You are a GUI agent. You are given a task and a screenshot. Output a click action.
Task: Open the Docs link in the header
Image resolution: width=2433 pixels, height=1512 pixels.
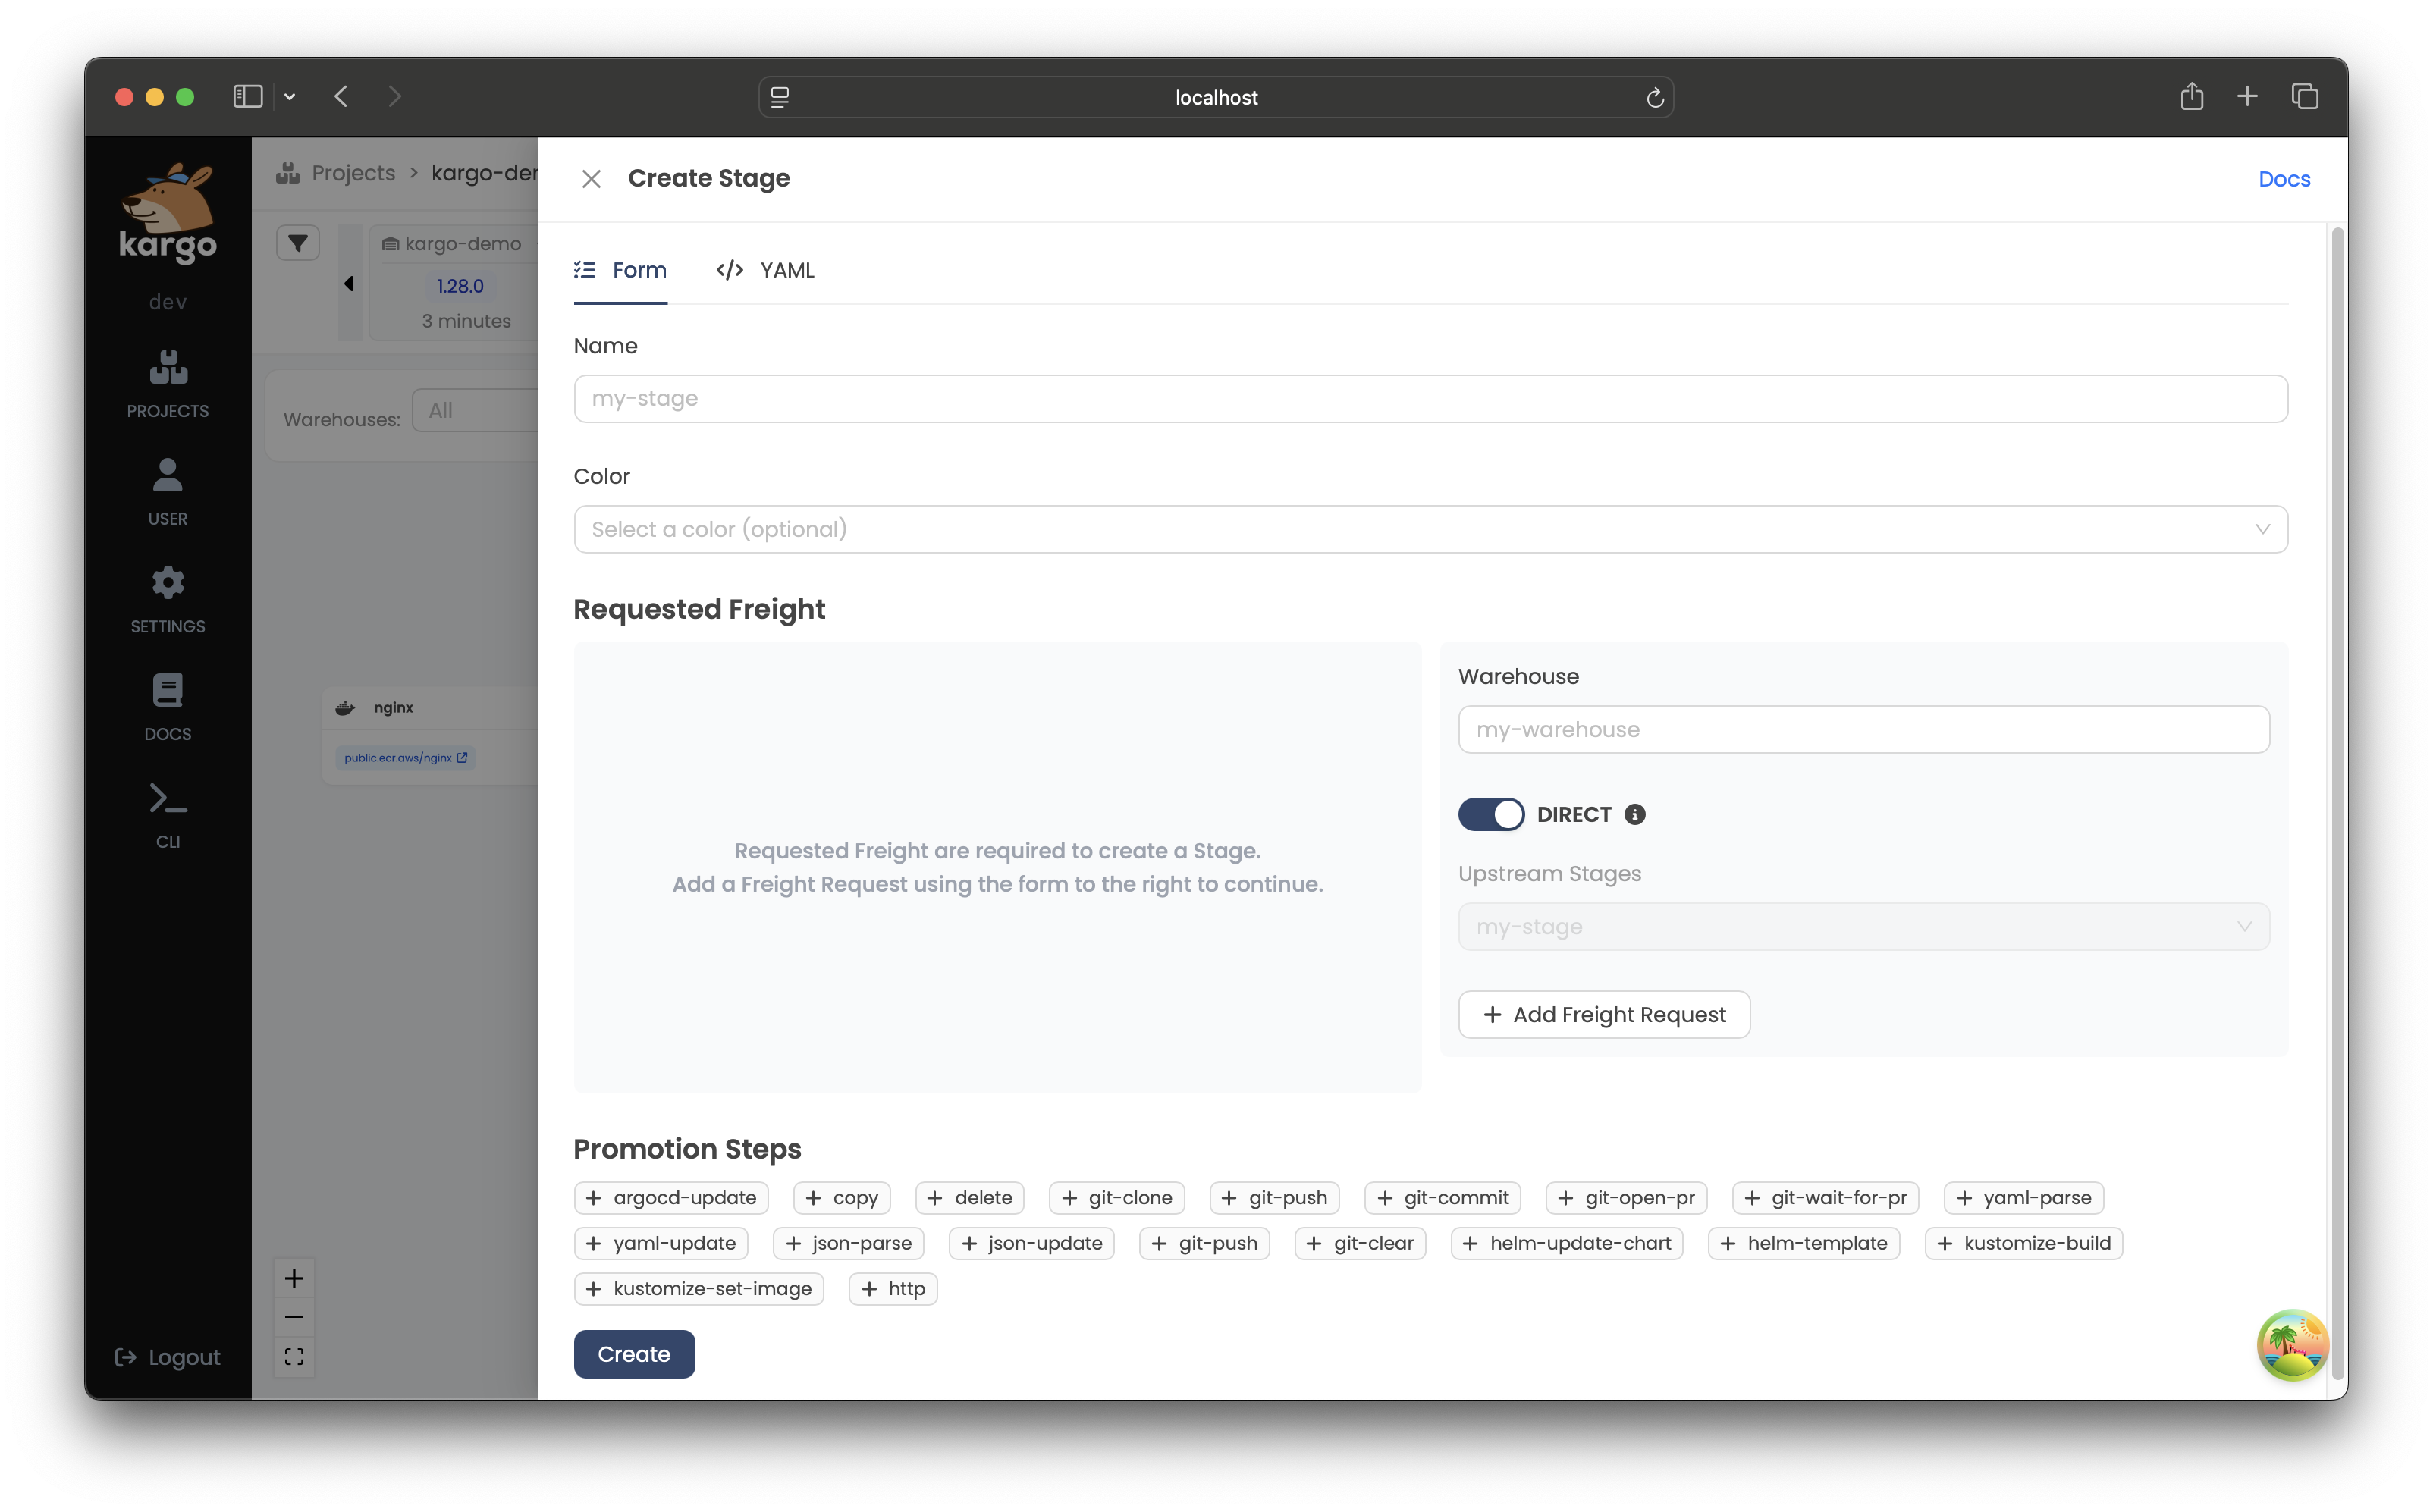click(x=2284, y=179)
